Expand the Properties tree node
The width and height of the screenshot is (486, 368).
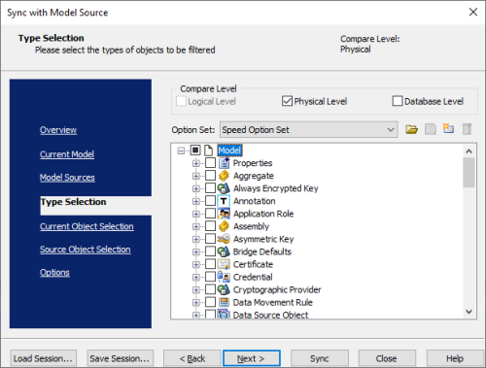(x=196, y=163)
